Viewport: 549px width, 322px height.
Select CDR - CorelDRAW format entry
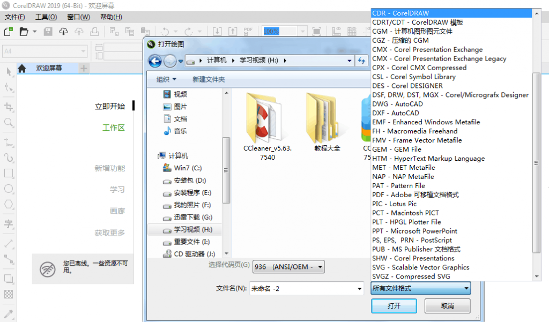tap(451, 13)
